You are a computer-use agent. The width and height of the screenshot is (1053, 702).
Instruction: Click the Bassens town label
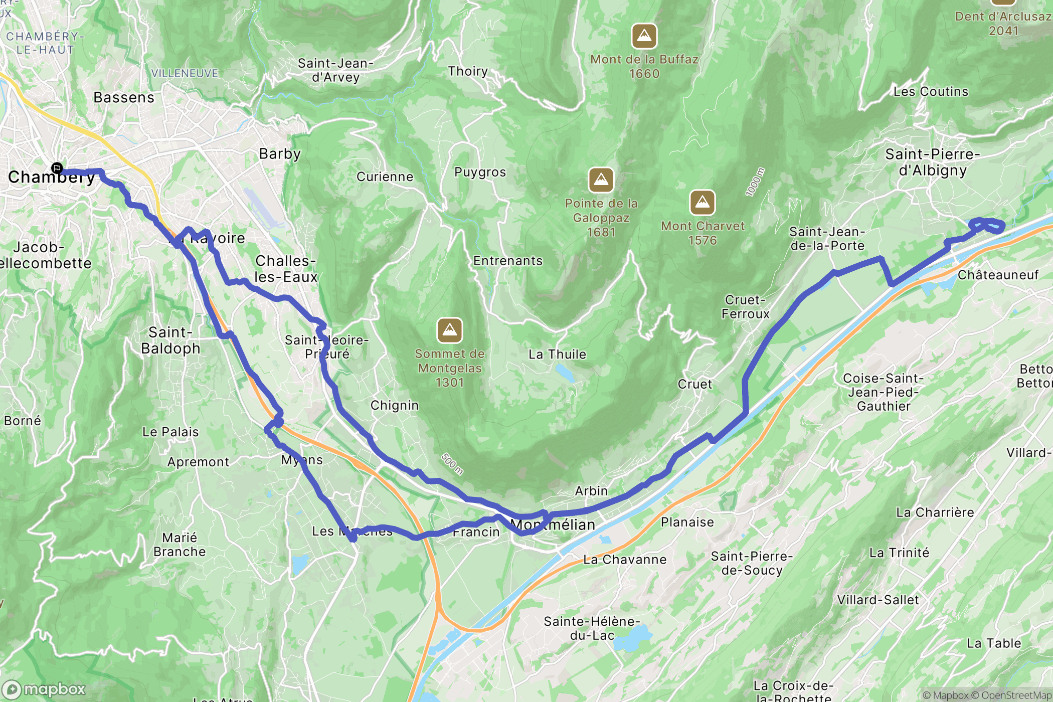tap(124, 97)
